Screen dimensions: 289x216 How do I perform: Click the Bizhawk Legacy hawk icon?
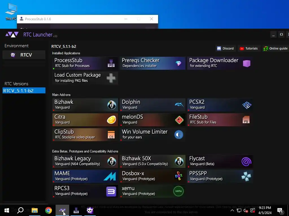tap(112, 161)
